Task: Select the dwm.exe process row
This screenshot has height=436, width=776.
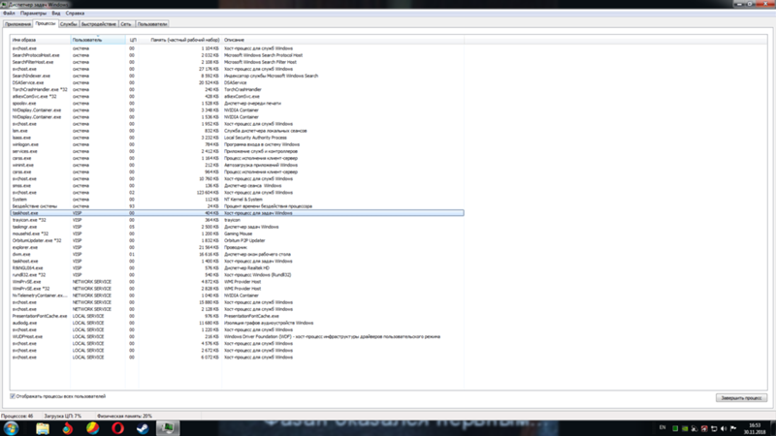Action: point(237,255)
